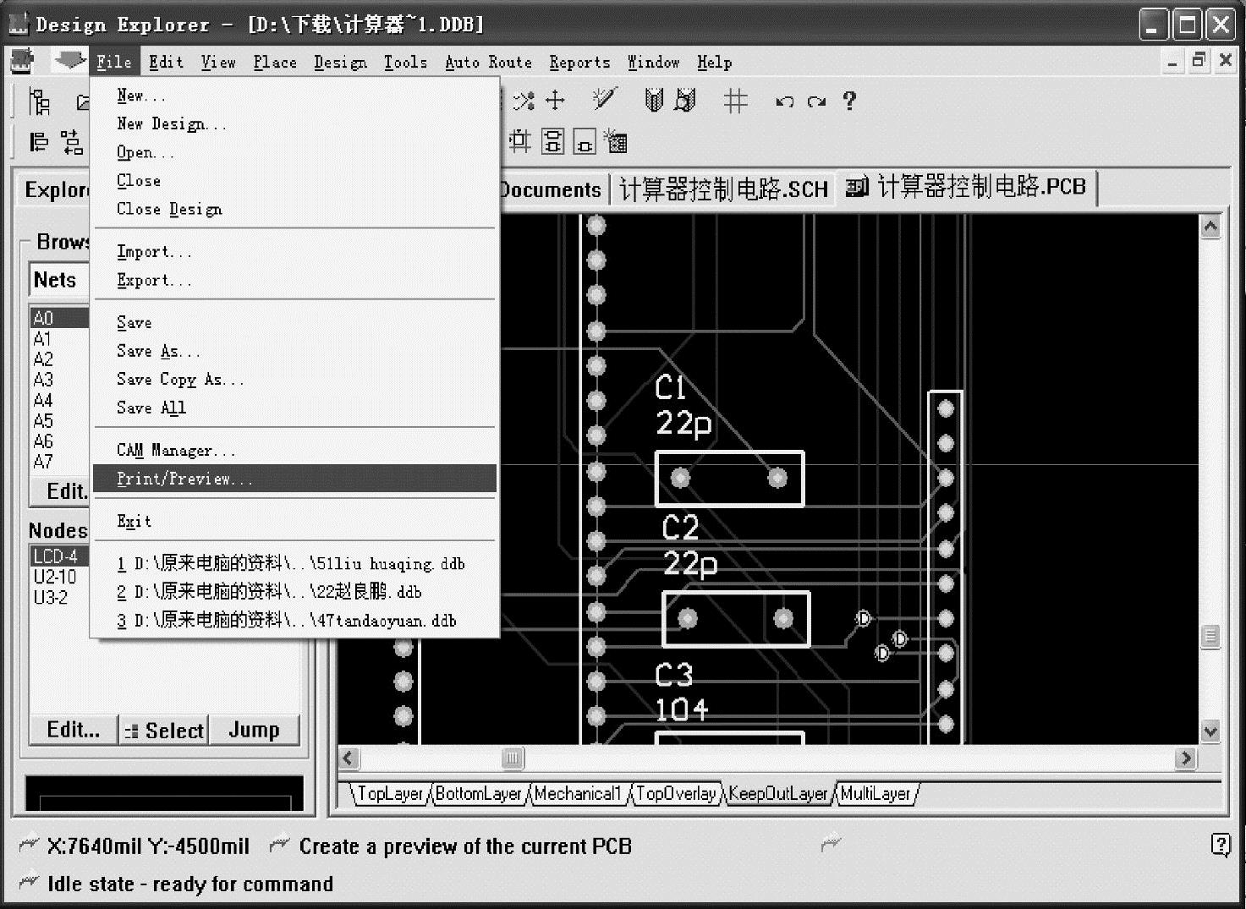
Task: Click the browse library books icon
Action: point(654,101)
